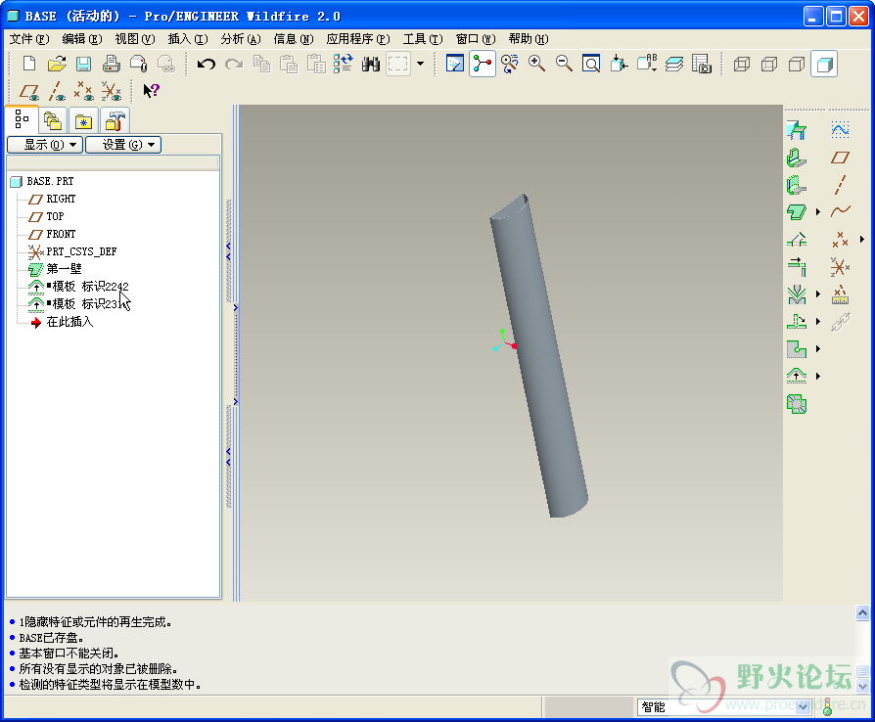Open the 设置 dropdown
The image size is (875, 722).
[x=123, y=145]
